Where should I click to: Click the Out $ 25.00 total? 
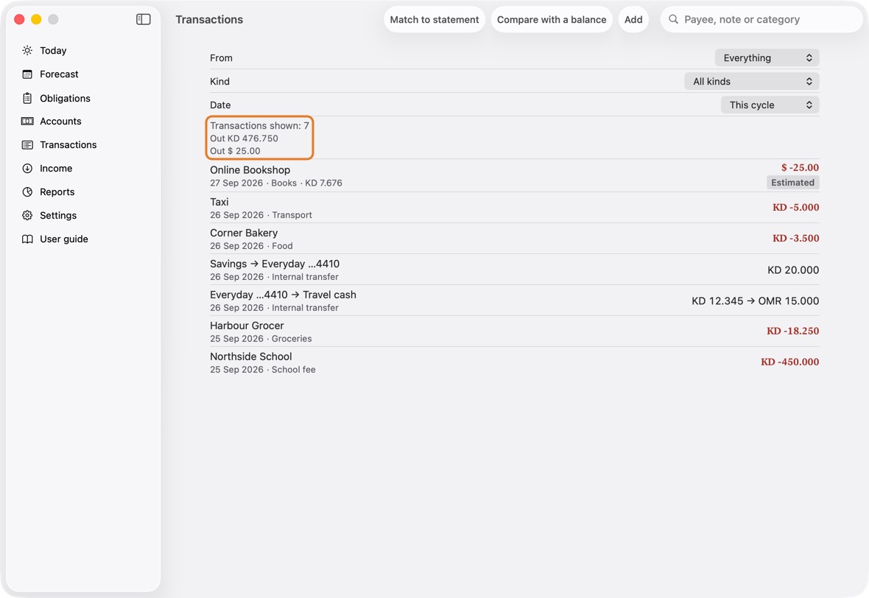pos(235,151)
